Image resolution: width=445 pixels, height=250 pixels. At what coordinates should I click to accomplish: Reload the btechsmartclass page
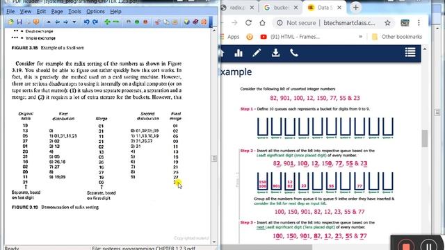click(x=248, y=23)
